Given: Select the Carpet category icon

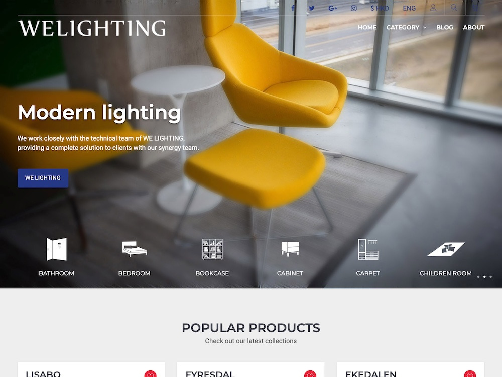Looking at the screenshot, I should [368, 249].
